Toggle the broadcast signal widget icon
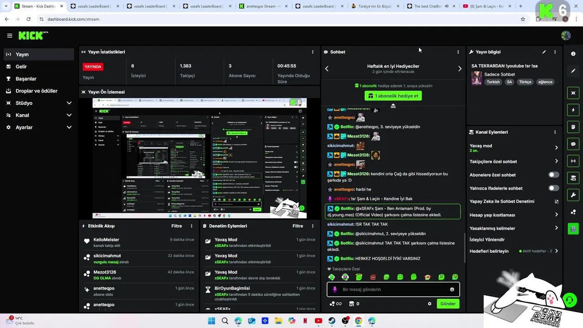Viewport: 583px width, 328px height. pos(573,161)
